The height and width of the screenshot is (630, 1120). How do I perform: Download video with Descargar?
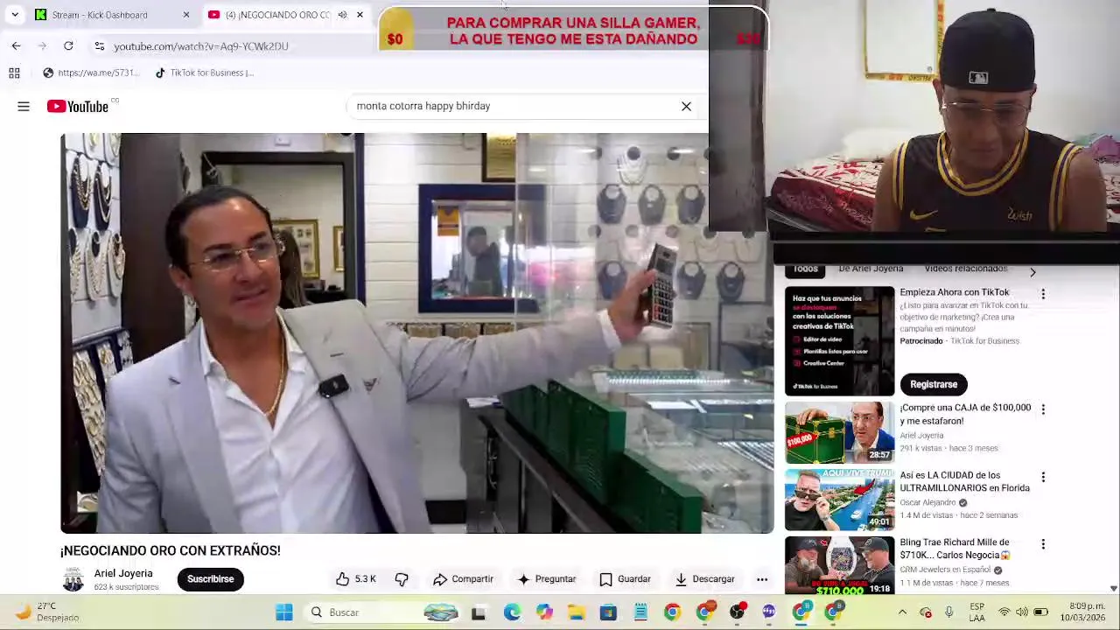coord(704,579)
